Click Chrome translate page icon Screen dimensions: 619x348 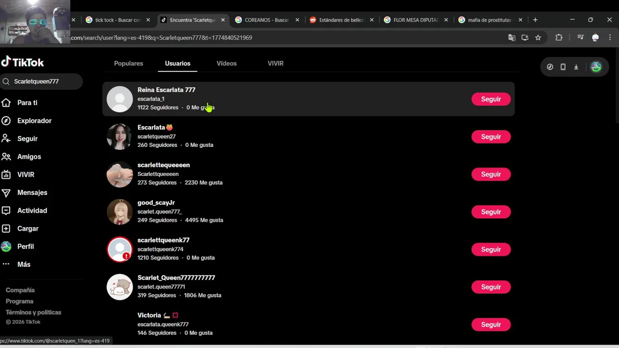[512, 38]
